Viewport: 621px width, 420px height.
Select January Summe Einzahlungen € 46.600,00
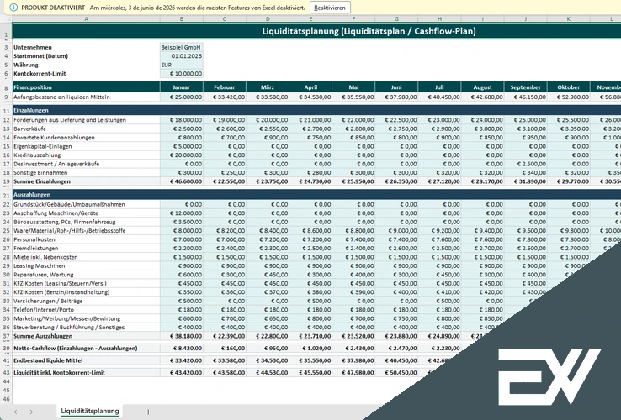pos(182,181)
